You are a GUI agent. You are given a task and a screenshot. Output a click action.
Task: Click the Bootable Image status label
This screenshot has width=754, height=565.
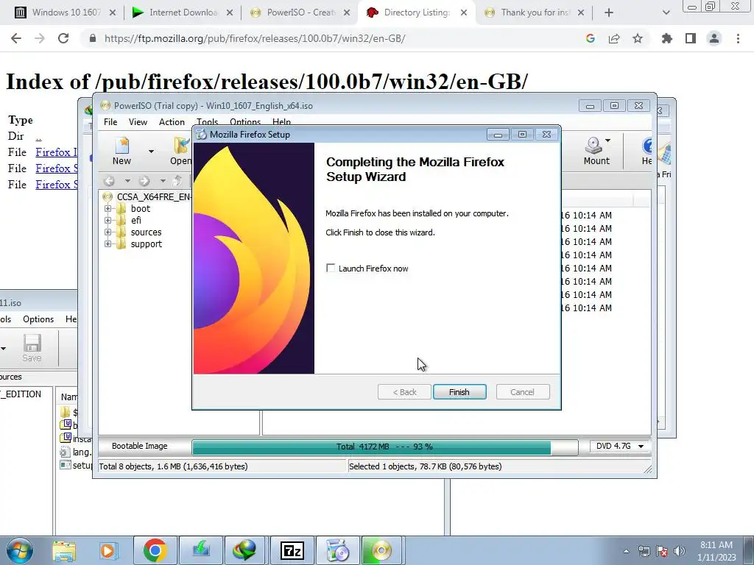(139, 446)
